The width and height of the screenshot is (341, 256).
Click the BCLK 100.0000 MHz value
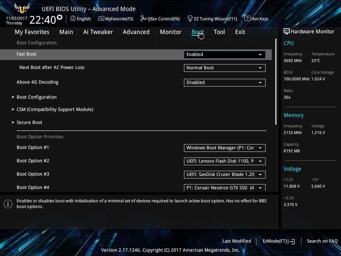point(297,79)
